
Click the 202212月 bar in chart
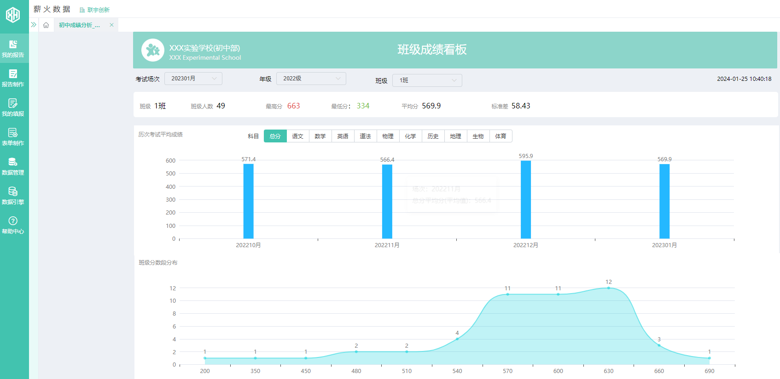[526, 200]
